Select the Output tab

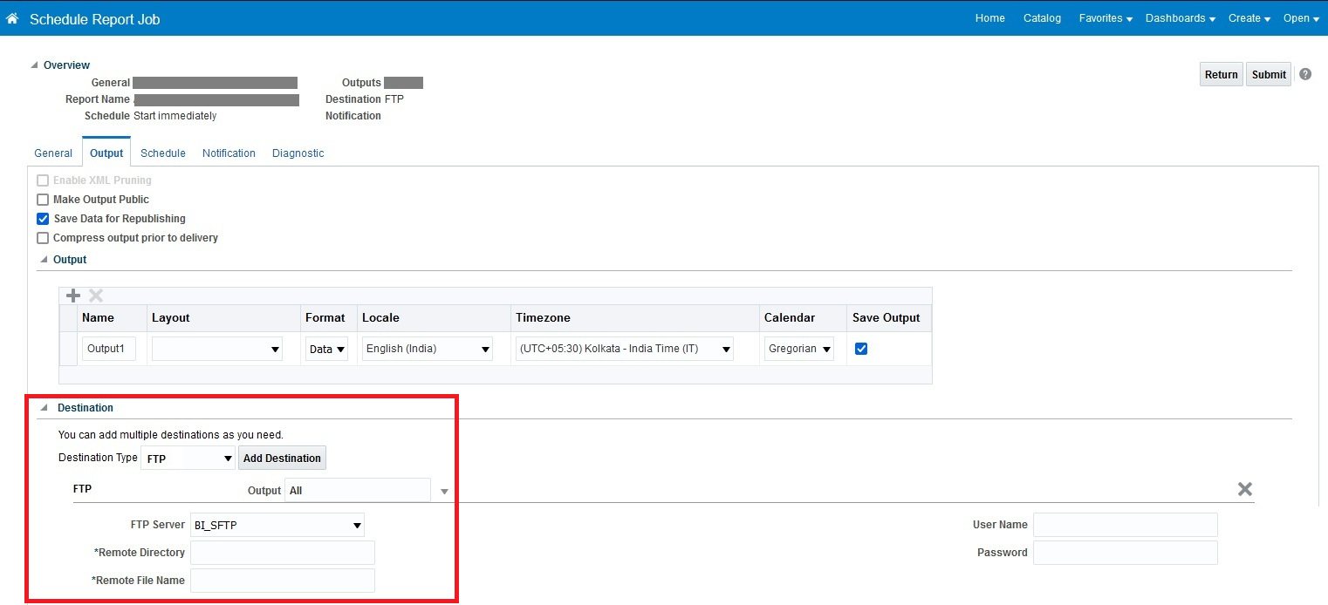[x=106, y=153]
